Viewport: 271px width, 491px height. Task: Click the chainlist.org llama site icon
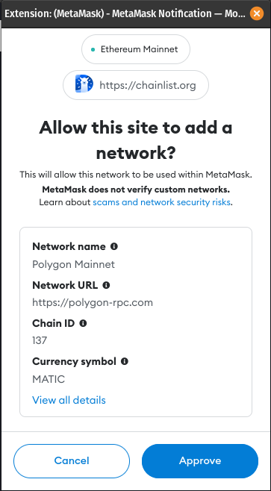click(84, 85)
